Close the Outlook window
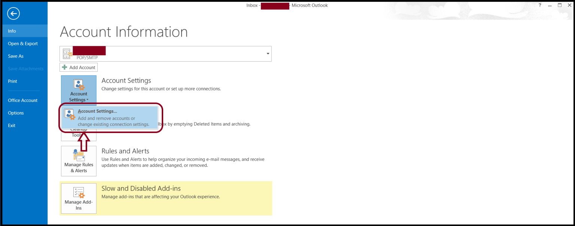Screen dimensions: 575x226 [569, 5]
